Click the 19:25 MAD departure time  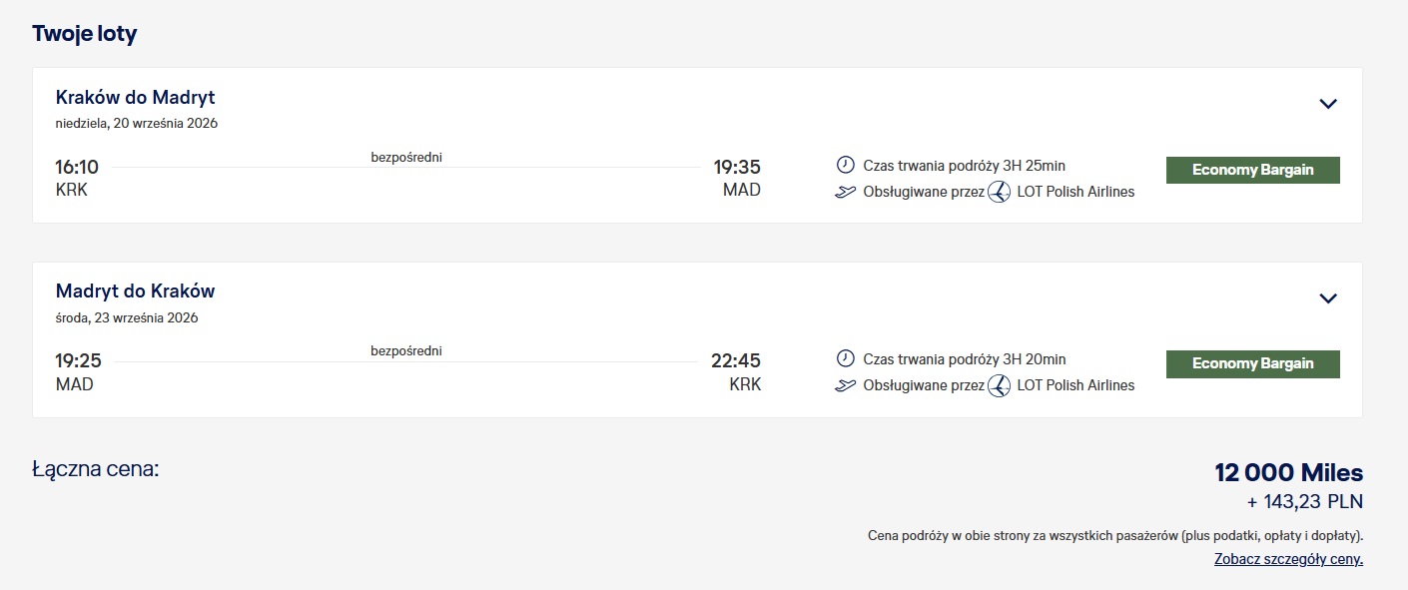(78, 361)
